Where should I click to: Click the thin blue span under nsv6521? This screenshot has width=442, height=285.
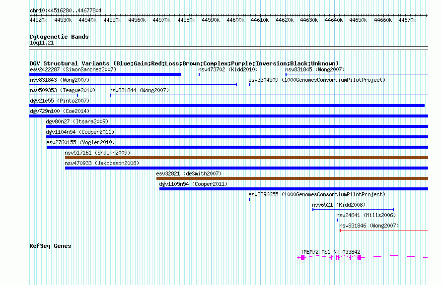click(x=353, y=209)
